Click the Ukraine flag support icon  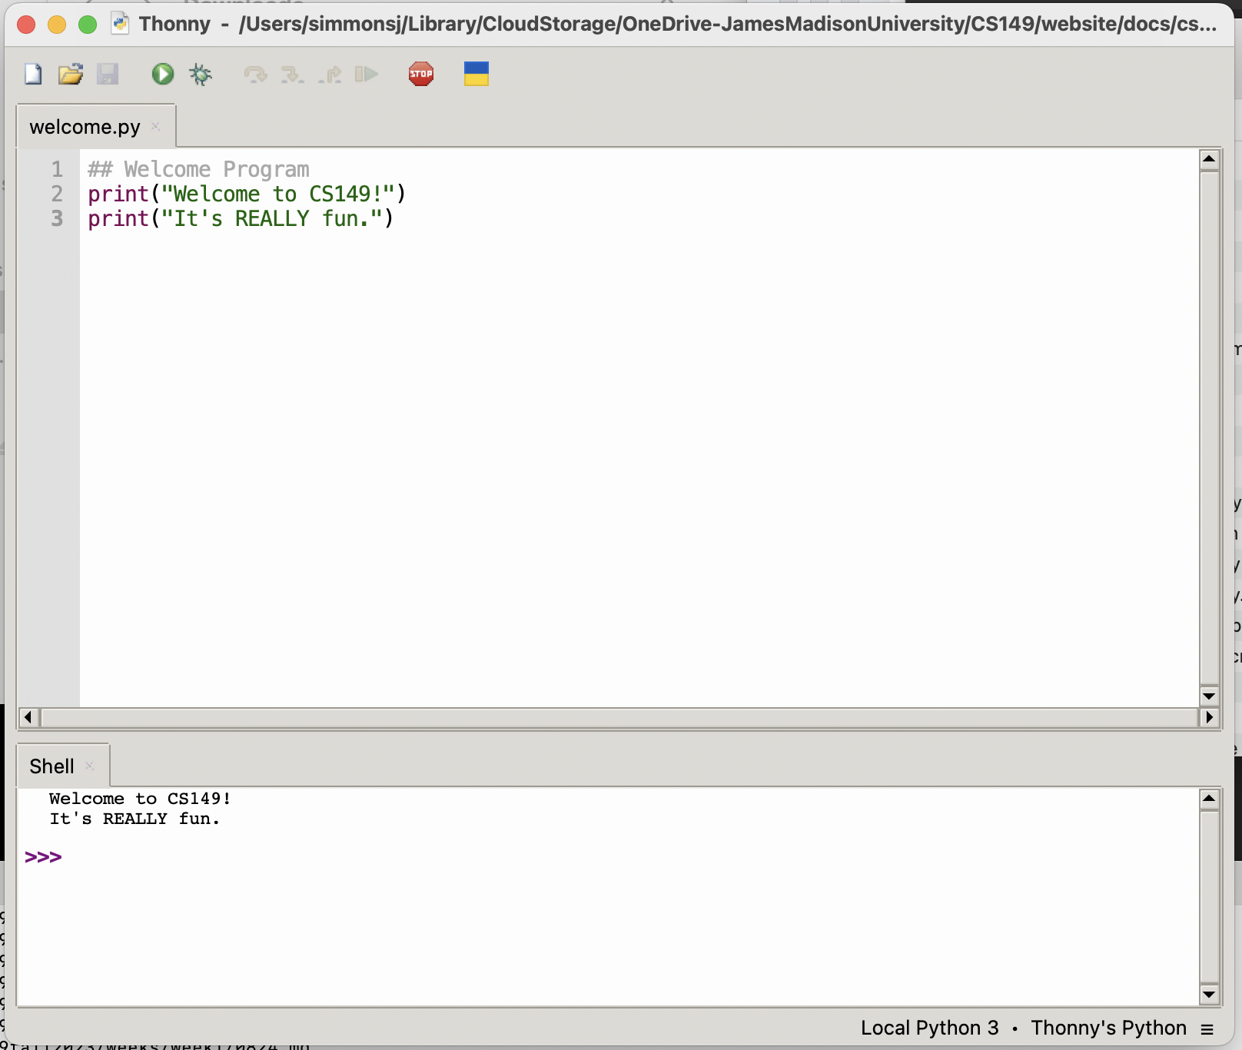pos(477,74)
